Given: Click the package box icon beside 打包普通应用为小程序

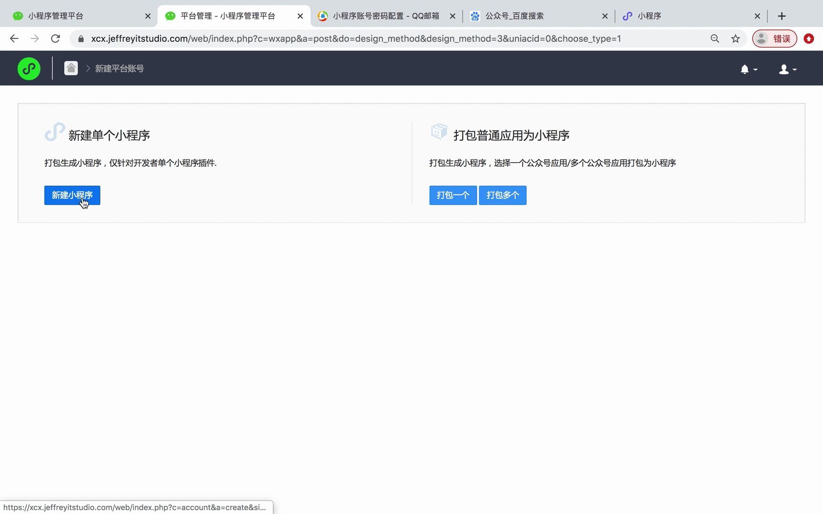Looking at the screenshot, I should 439,131.
